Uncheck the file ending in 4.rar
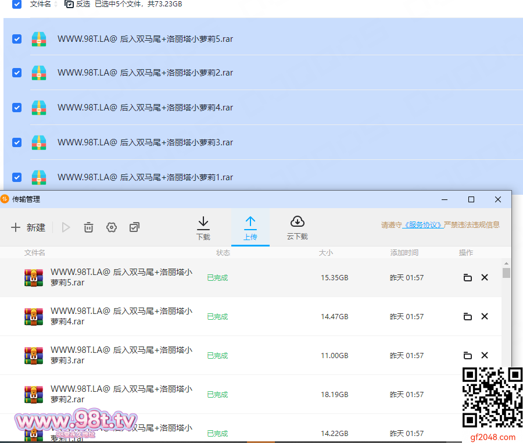The image size is (523, 443). [x=17, y=108]
